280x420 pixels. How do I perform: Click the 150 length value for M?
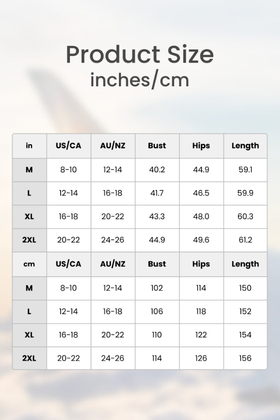[245, 288]
